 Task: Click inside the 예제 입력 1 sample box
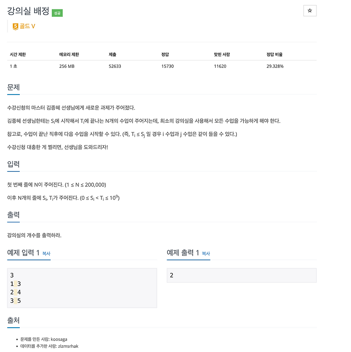pos(82,288)
